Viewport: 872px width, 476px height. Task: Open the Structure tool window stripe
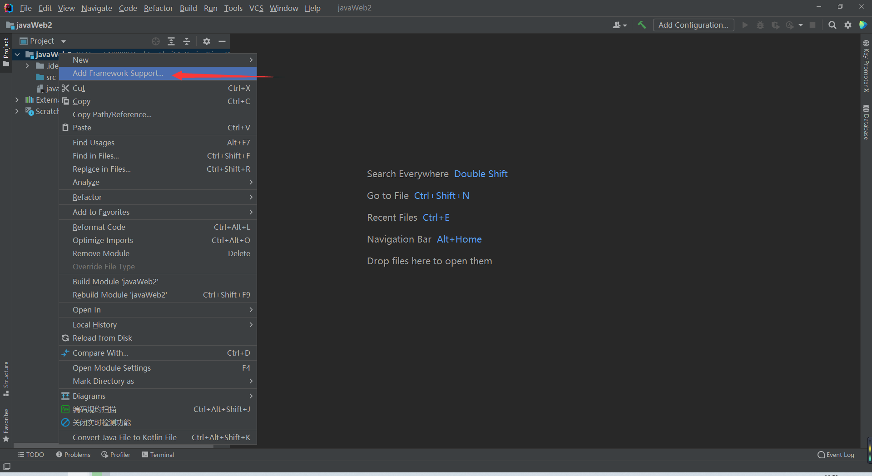click(6, 378)
